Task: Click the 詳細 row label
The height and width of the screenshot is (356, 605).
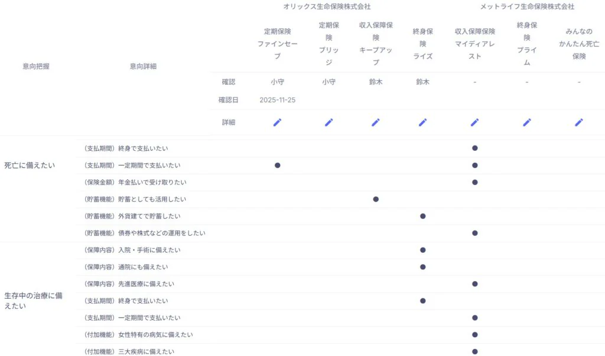Action: tap(229, 123)
